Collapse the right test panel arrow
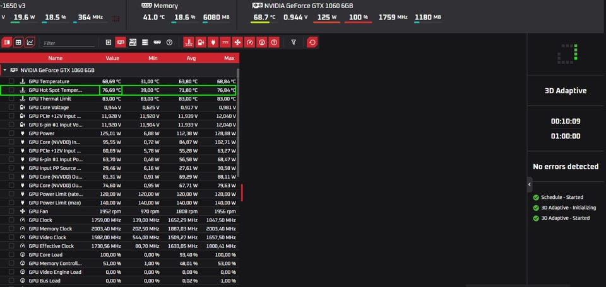The image size is (606, 287). pyautogui.click(x=530, y=184)
